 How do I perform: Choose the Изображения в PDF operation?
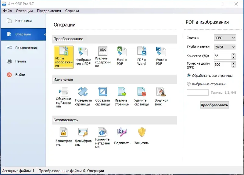(x=83, y=56)
